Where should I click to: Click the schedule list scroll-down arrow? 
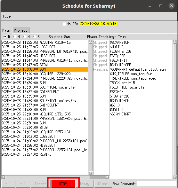coord(91,173)
